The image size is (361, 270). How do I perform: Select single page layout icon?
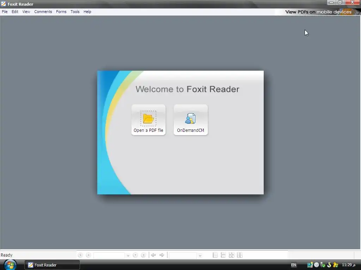[215, 255]
